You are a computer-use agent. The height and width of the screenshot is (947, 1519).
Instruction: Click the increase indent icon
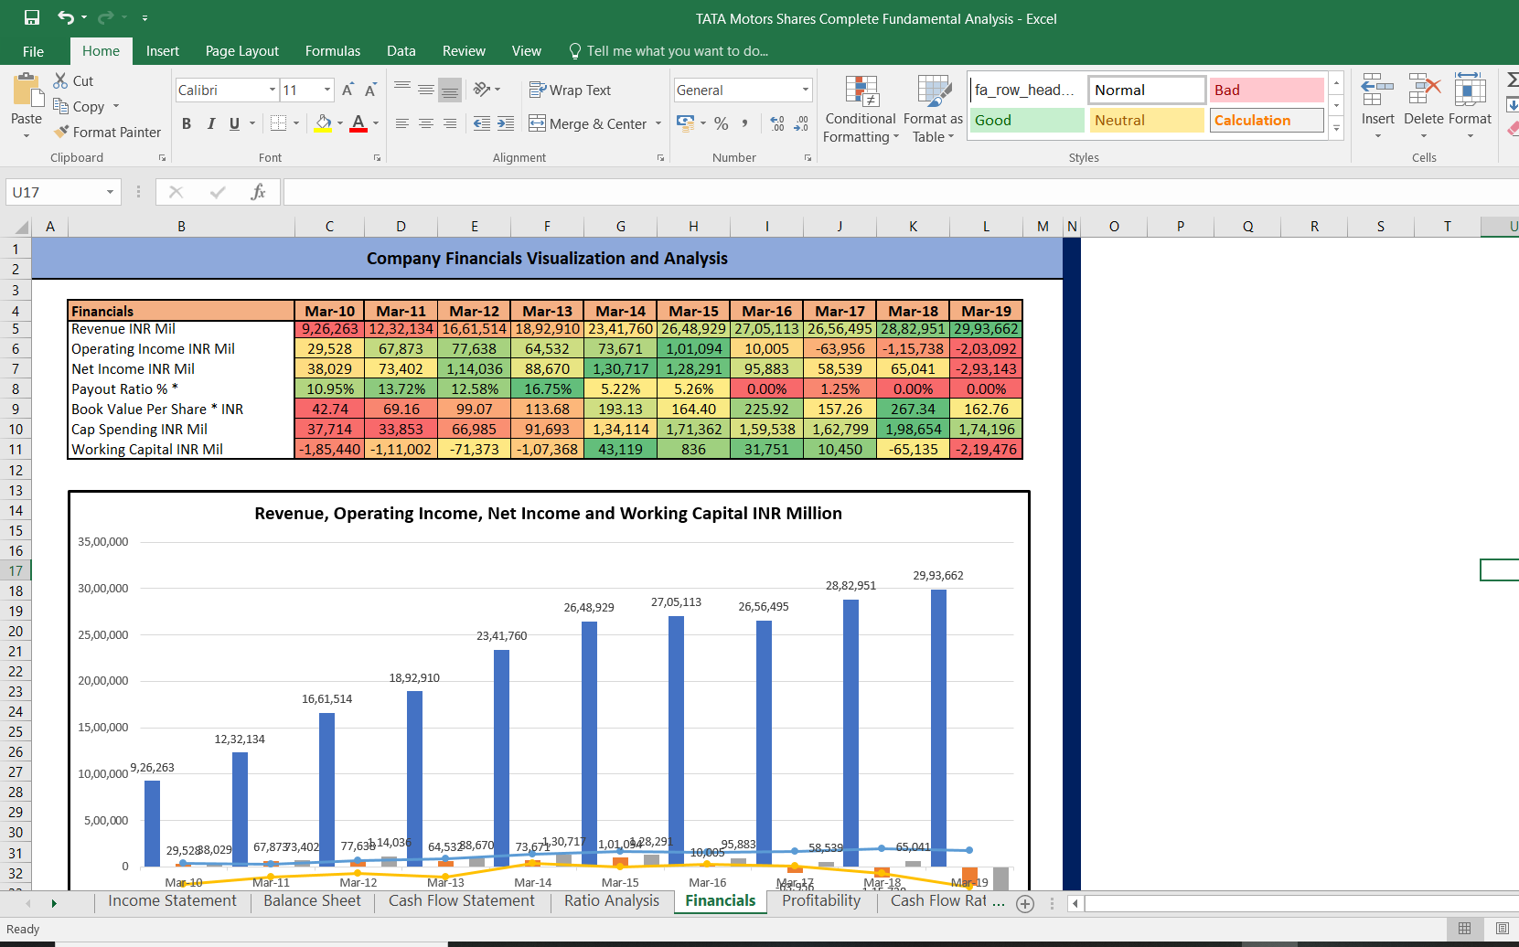(506, 123)
